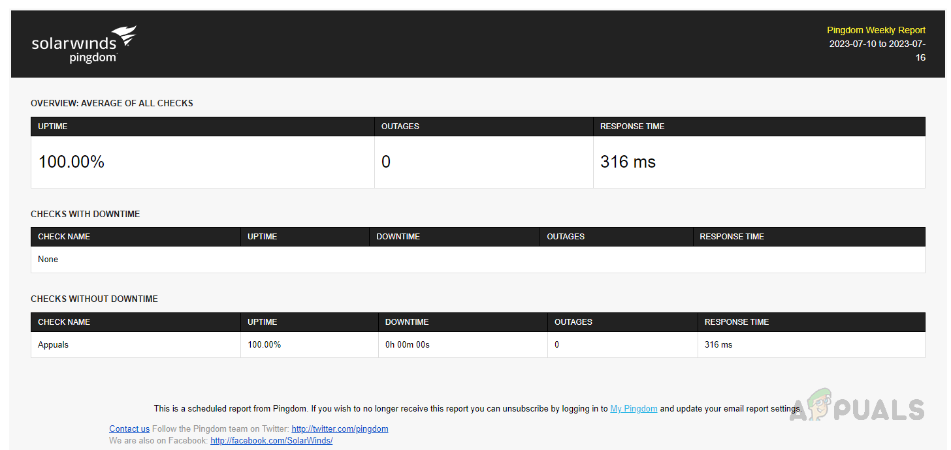This screenshot has height=450, width=951.
Task: Click the Appuals row outages value 0
Action: (556, 344)
